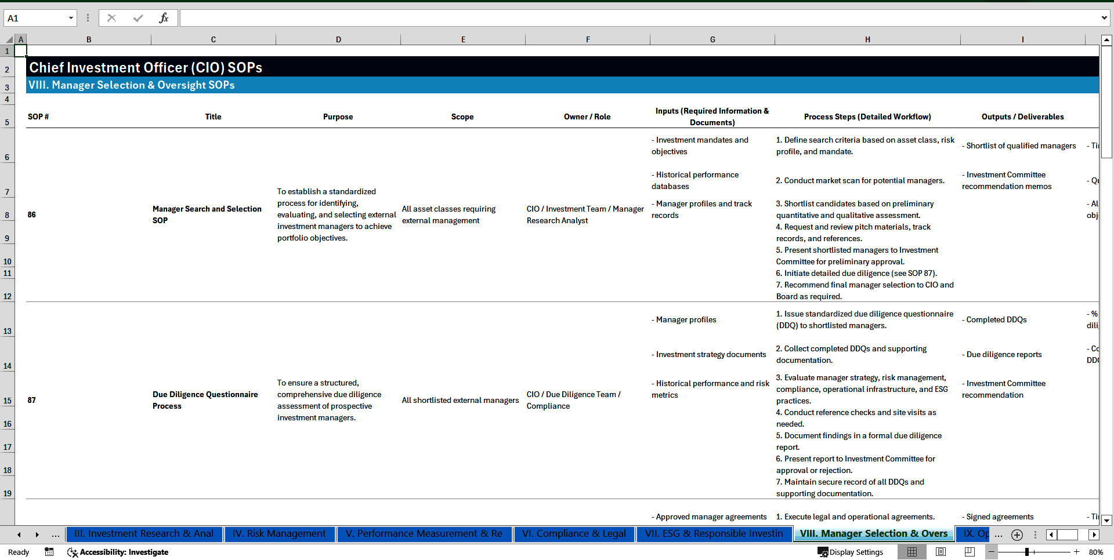Click the Insert Function (fx) icon
The width and height of the screenshot is (1114, 560).
point(165,17)
